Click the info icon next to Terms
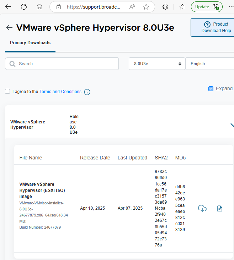234x260 pixels. [87, 92]
